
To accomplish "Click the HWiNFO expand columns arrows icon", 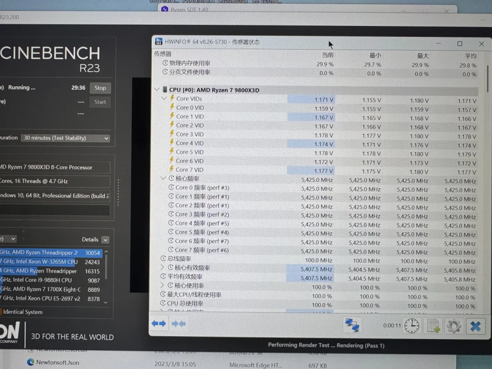I will pyautogui.click(x=159, y=323).
